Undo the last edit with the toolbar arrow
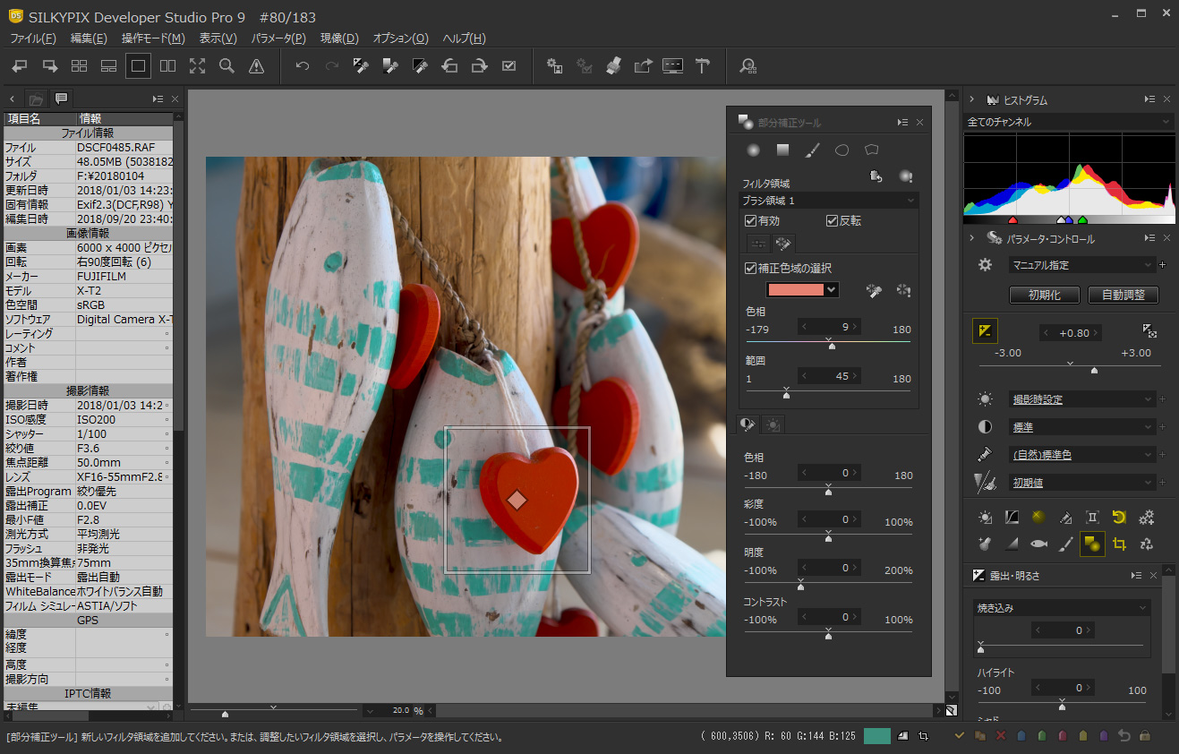1179x754 pixels. click(x=303, y=65)
